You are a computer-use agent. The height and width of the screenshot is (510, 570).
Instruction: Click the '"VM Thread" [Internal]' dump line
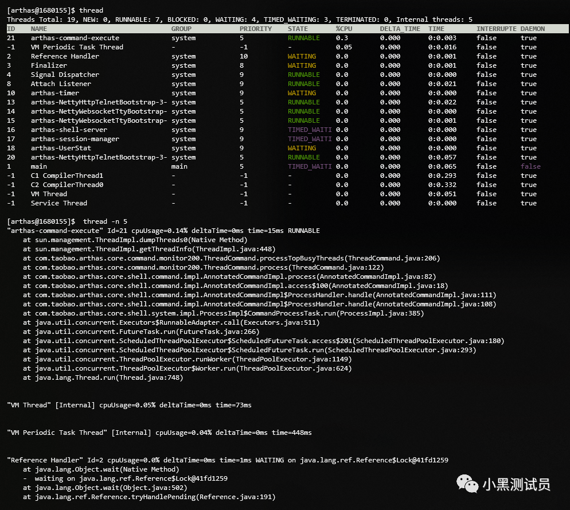point(129,405)
